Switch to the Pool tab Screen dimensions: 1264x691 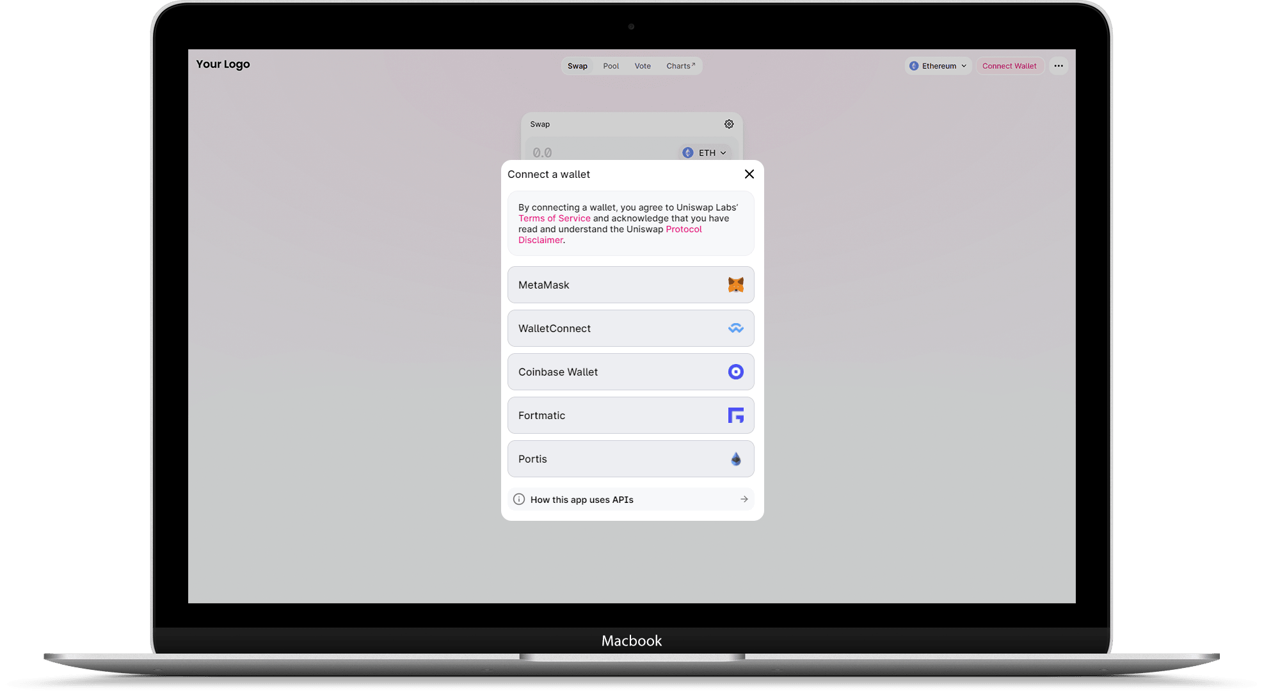[612, 65]
